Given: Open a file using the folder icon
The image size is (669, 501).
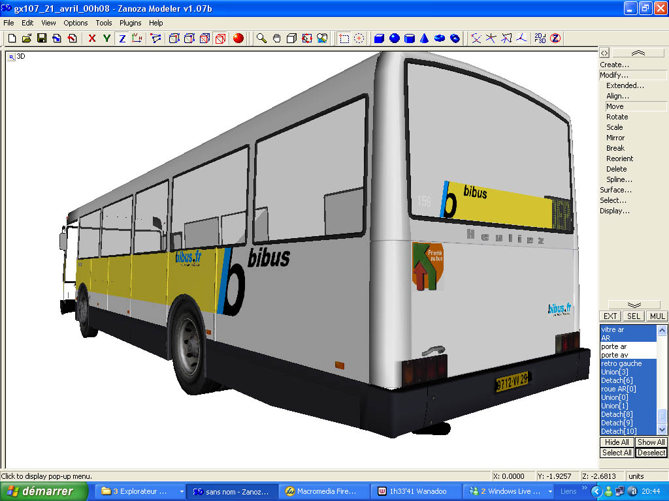Looking at the screenshot, I should click(x=27, y=38).
